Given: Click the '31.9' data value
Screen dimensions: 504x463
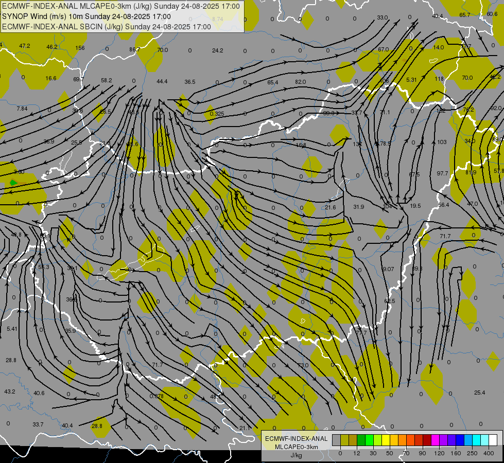Looking at the screenshot, I should tap(359, 207).
